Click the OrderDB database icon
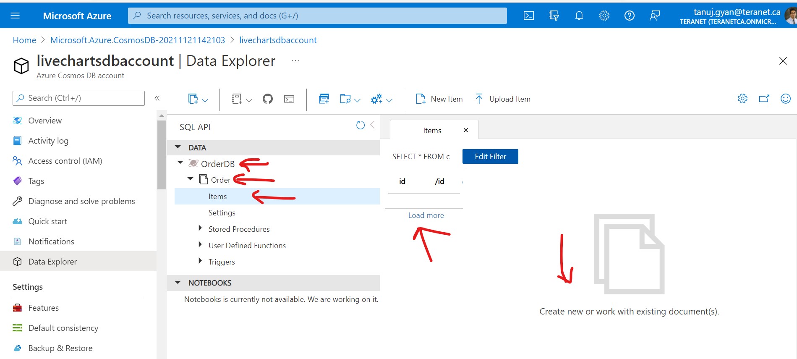 193,163
